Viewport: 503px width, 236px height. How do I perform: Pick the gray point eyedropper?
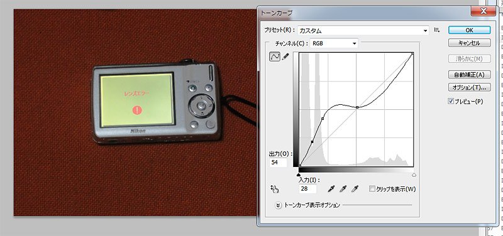(x=343, y=189)
